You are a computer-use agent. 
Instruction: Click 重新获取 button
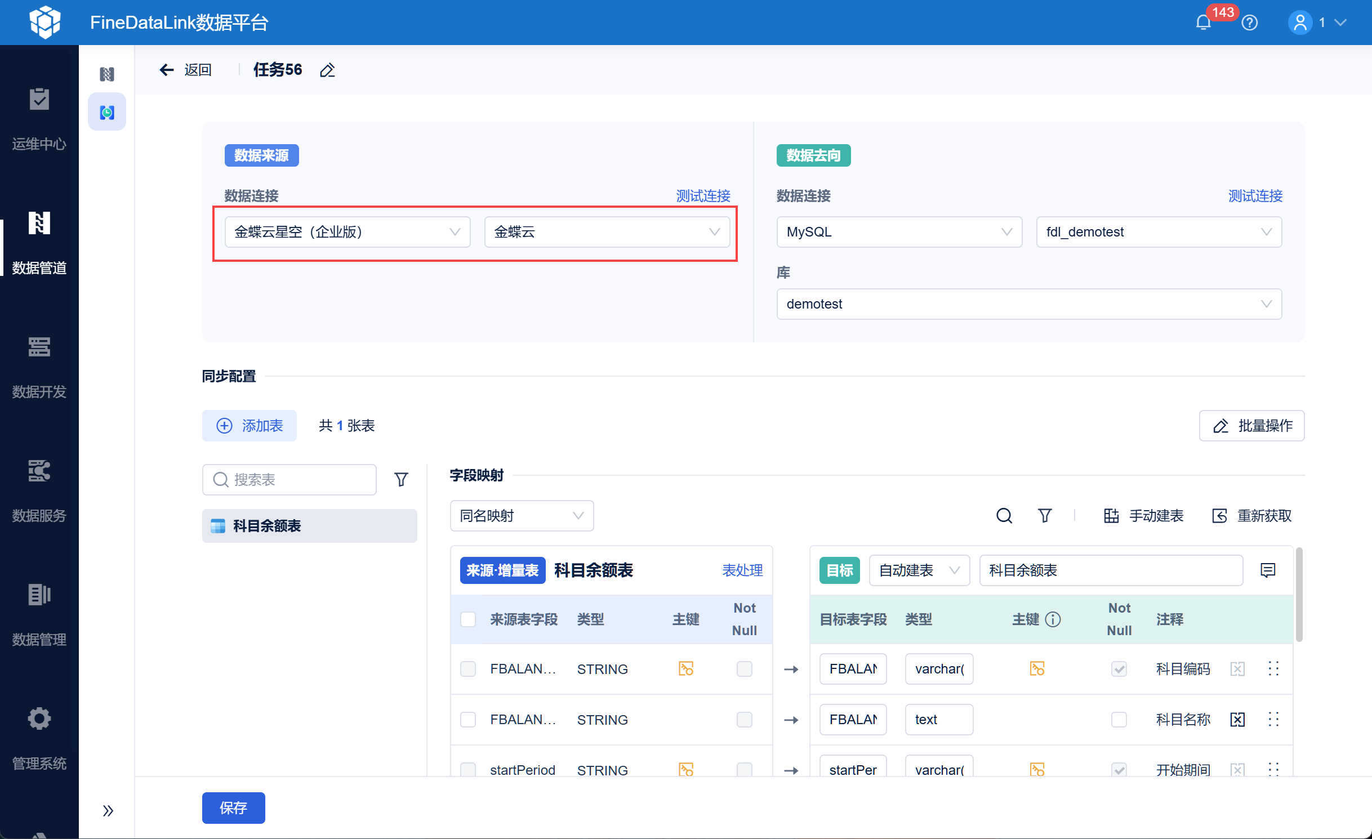tap(1251, 516)
